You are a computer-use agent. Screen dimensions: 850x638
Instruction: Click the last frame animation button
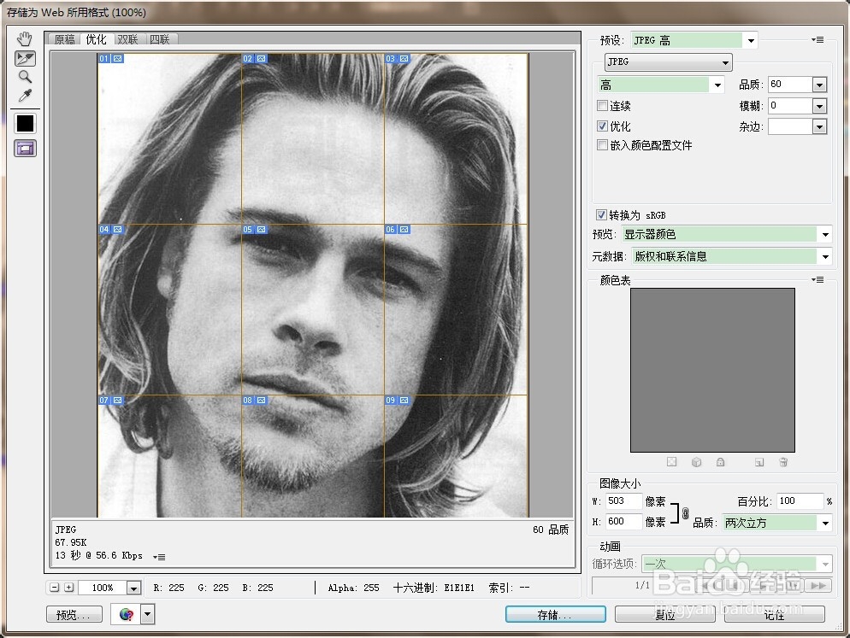coord(818,585)
